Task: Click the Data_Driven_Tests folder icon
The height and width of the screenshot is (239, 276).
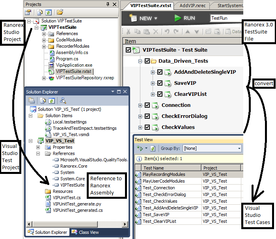Action: (154, 61)
